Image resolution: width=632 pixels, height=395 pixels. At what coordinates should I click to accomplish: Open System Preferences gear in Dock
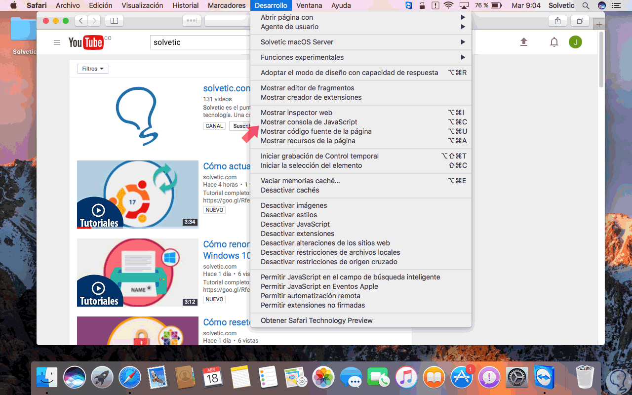[517, 378]
